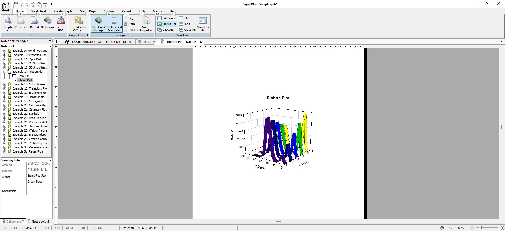505x231 pixels.
Task: Select Example 25: Bicolored Lines in the tree
Action: click(x=29, y=126)
